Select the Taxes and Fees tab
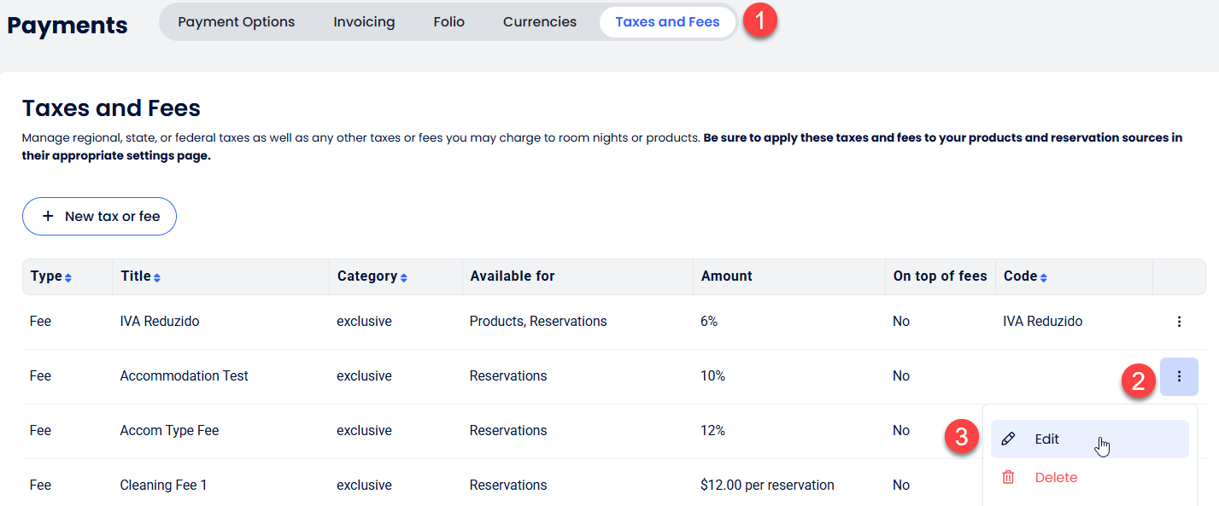The height and width of the screenshot is (506, 1219). click(x=667, y=22)
